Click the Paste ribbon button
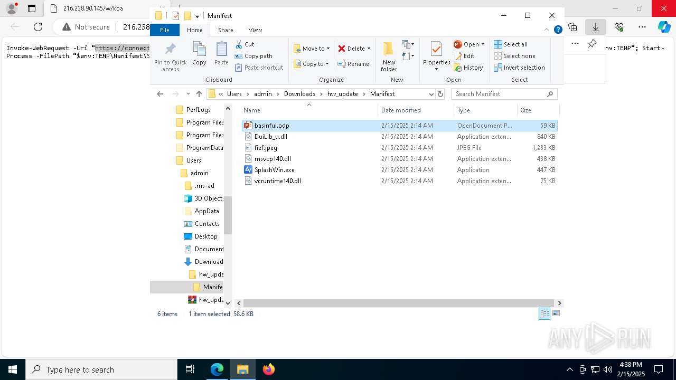The height and width of the screenshot is (380, 676). point(221,54)
